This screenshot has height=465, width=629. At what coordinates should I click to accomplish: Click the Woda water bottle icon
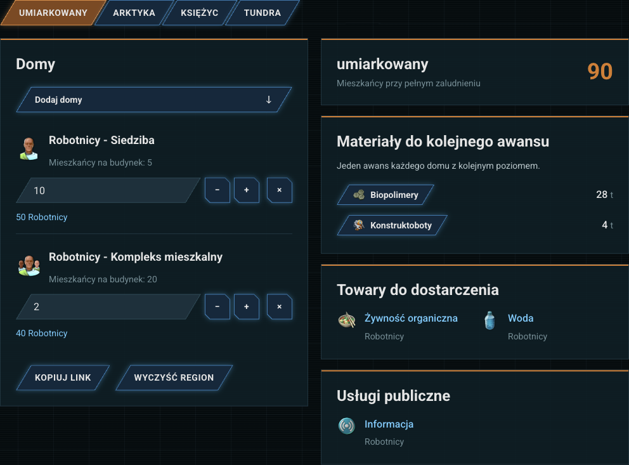[490, 320]
